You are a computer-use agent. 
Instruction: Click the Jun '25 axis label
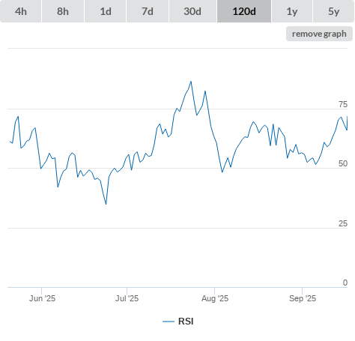42,298
